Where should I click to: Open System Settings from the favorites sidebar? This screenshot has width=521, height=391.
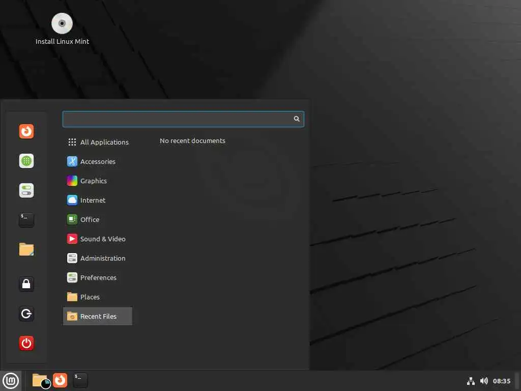coord(26,190)
